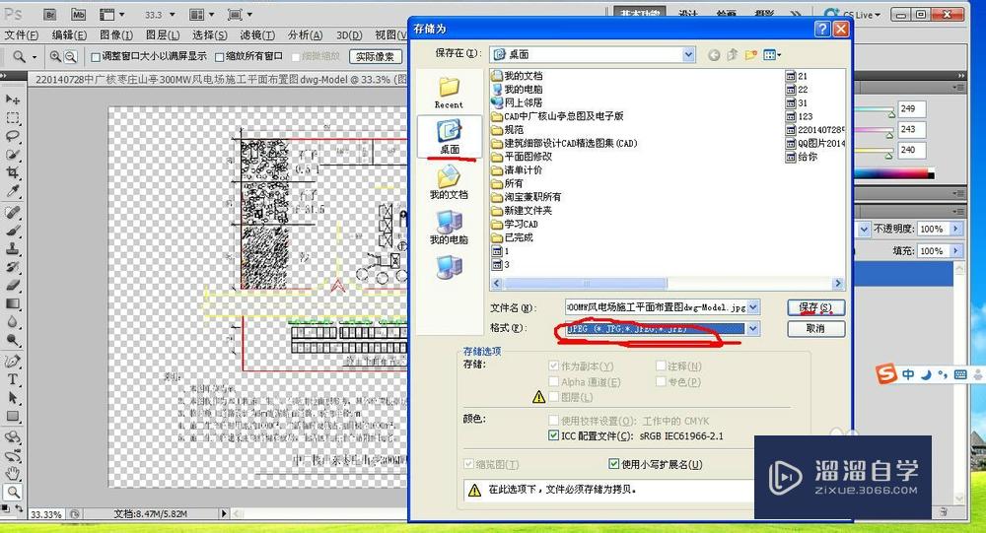Select the Rectangular Marquee tool
986x533 pixels.
click(13, 117)
